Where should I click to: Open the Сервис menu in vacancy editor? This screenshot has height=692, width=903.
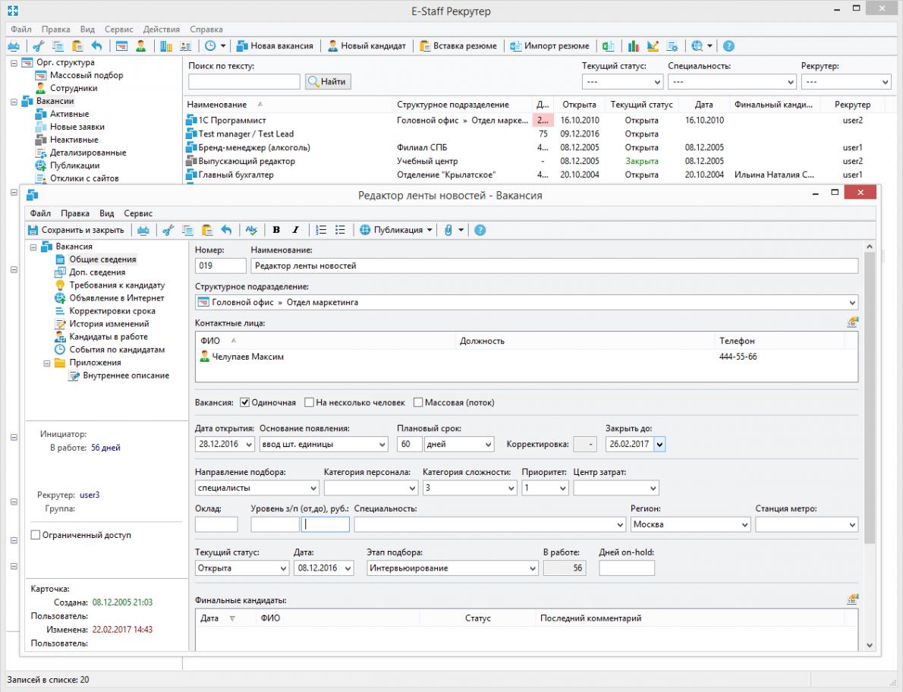[138, 213]
